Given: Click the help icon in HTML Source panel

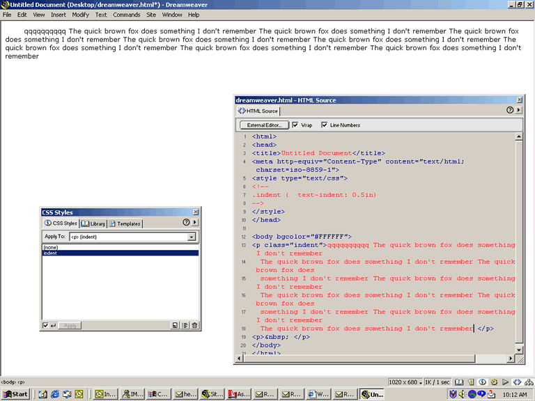Looking at the screenshot, I should [510, 110].
